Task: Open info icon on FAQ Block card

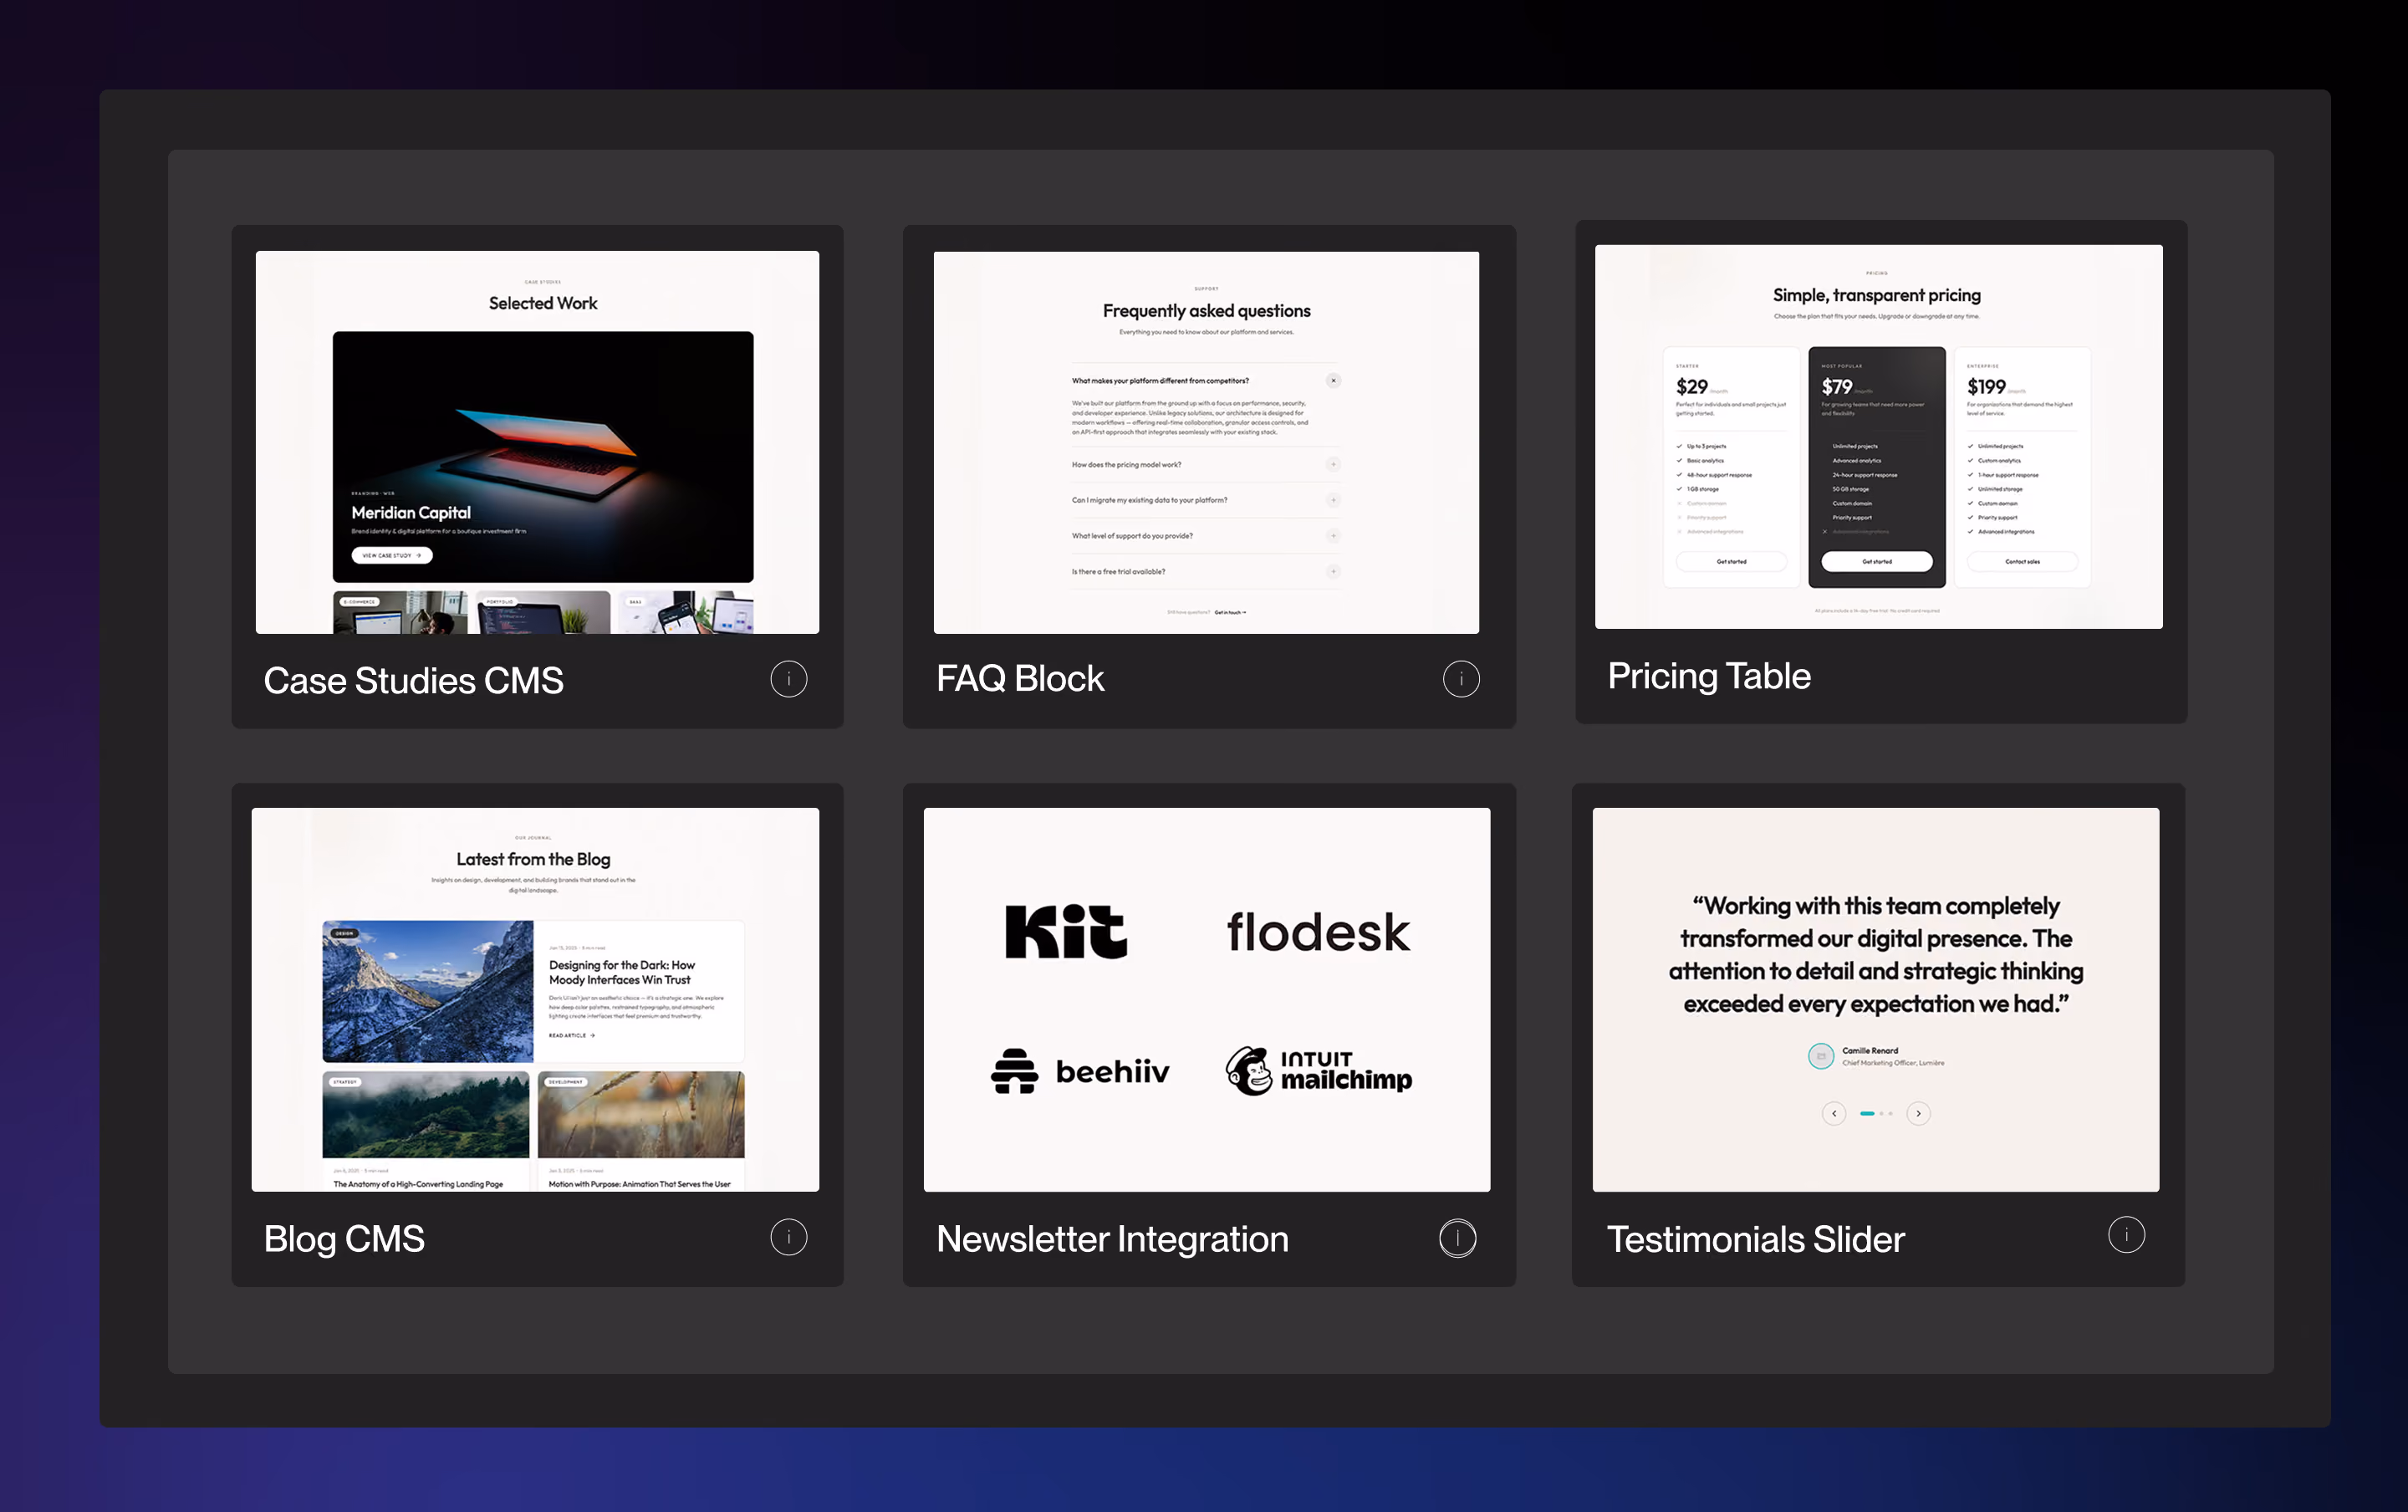Action: (x=1461, y=679)
